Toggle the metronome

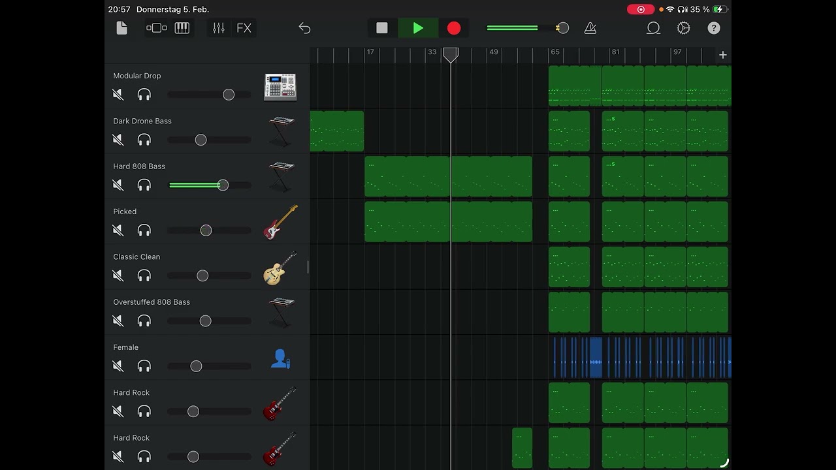click(590, 28)
